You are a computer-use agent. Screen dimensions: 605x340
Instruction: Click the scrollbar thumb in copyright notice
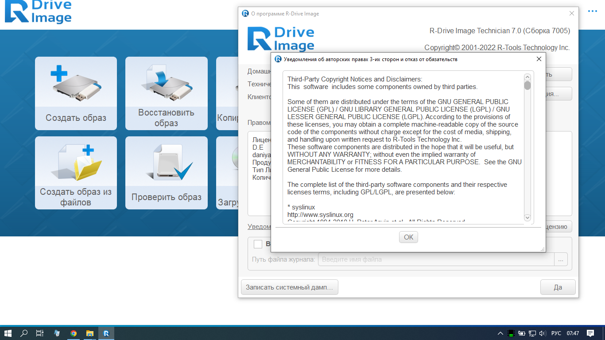527,85
